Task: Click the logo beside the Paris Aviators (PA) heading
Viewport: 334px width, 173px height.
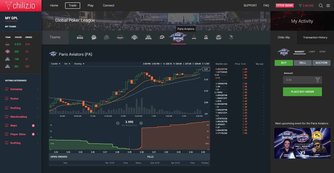Action: (53, 54)
